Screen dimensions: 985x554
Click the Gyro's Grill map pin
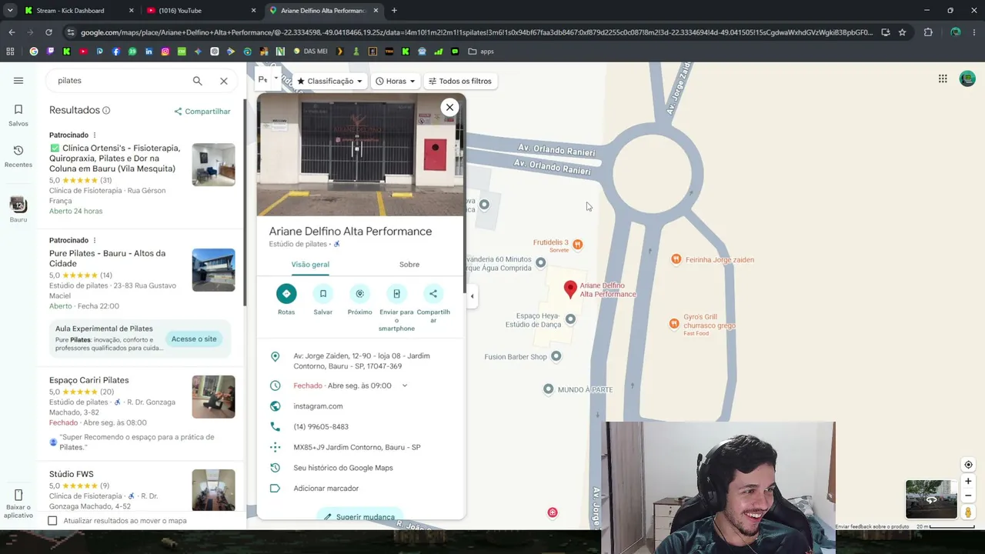(674, 324)
